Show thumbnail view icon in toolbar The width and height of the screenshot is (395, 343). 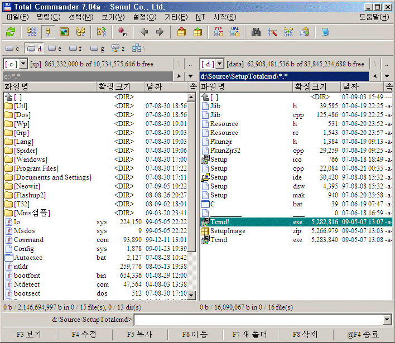click(64, 32)
